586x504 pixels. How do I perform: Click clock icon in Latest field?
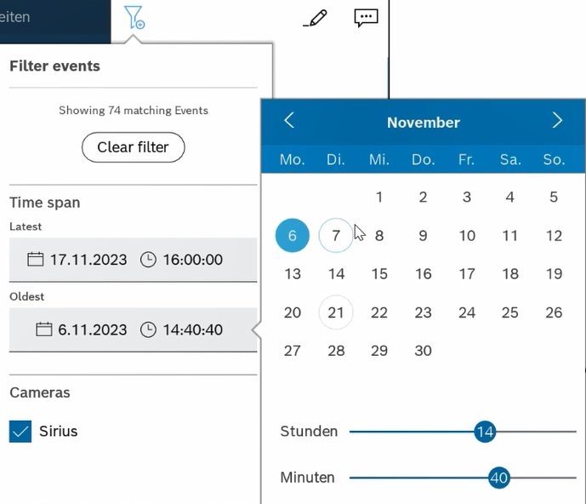click(x=148, y=260)
